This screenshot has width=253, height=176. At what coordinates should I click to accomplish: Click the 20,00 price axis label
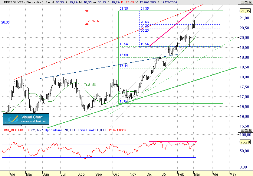coord(245,38)
